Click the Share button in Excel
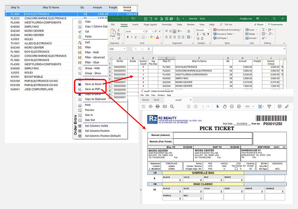 [259, 24]
